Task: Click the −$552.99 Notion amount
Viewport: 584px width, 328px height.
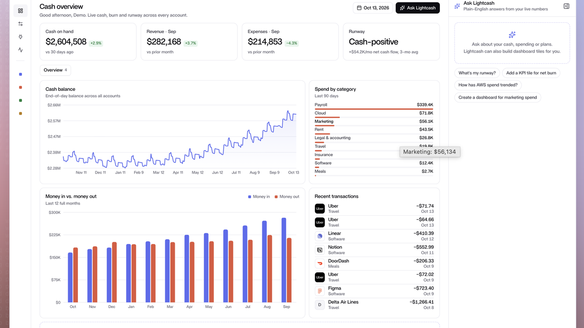Action: coord(423,247)
